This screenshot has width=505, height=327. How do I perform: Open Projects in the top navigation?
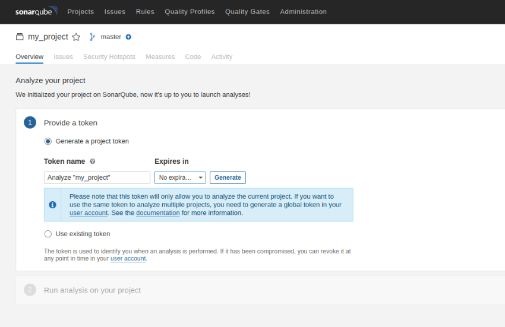(81, 12)
